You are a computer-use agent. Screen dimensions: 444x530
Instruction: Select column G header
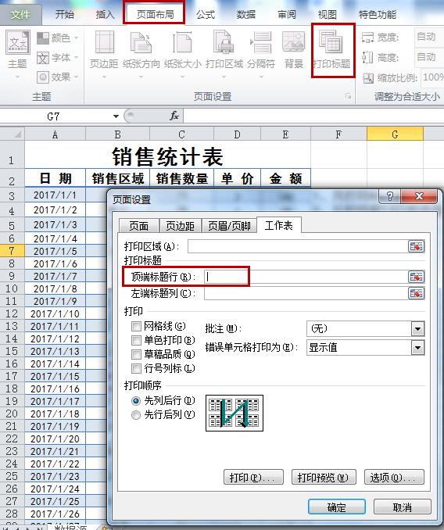[395, 134]
